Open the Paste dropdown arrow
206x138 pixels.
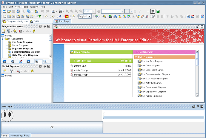click(x=39, y=11)
